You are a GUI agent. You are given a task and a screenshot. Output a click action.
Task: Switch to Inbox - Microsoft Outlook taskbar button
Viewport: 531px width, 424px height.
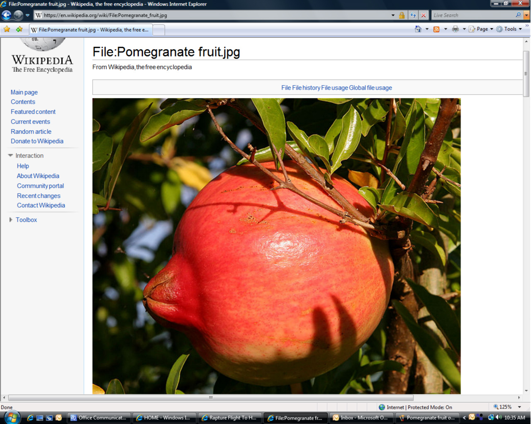[x=361, y=418]
